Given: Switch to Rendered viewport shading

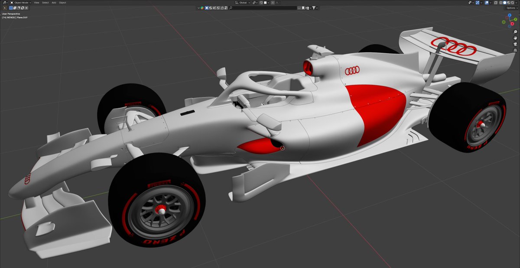Looking at the screenshot, I should pos(512,3).
